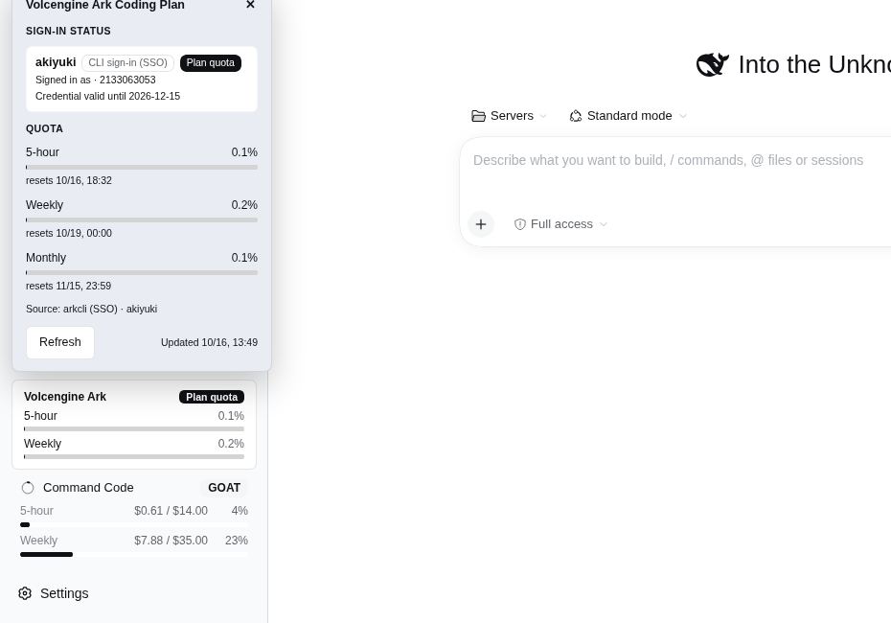891x623 pixels.
Task: Click the Command Code Weekly usage bar
Action: point(134,554)
